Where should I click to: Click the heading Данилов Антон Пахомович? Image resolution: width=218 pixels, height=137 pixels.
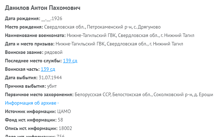[43, 8]
